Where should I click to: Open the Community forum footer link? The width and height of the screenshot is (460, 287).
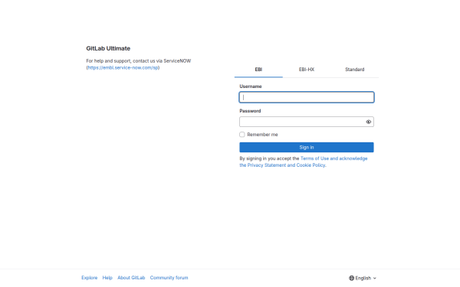pos(169,278)
